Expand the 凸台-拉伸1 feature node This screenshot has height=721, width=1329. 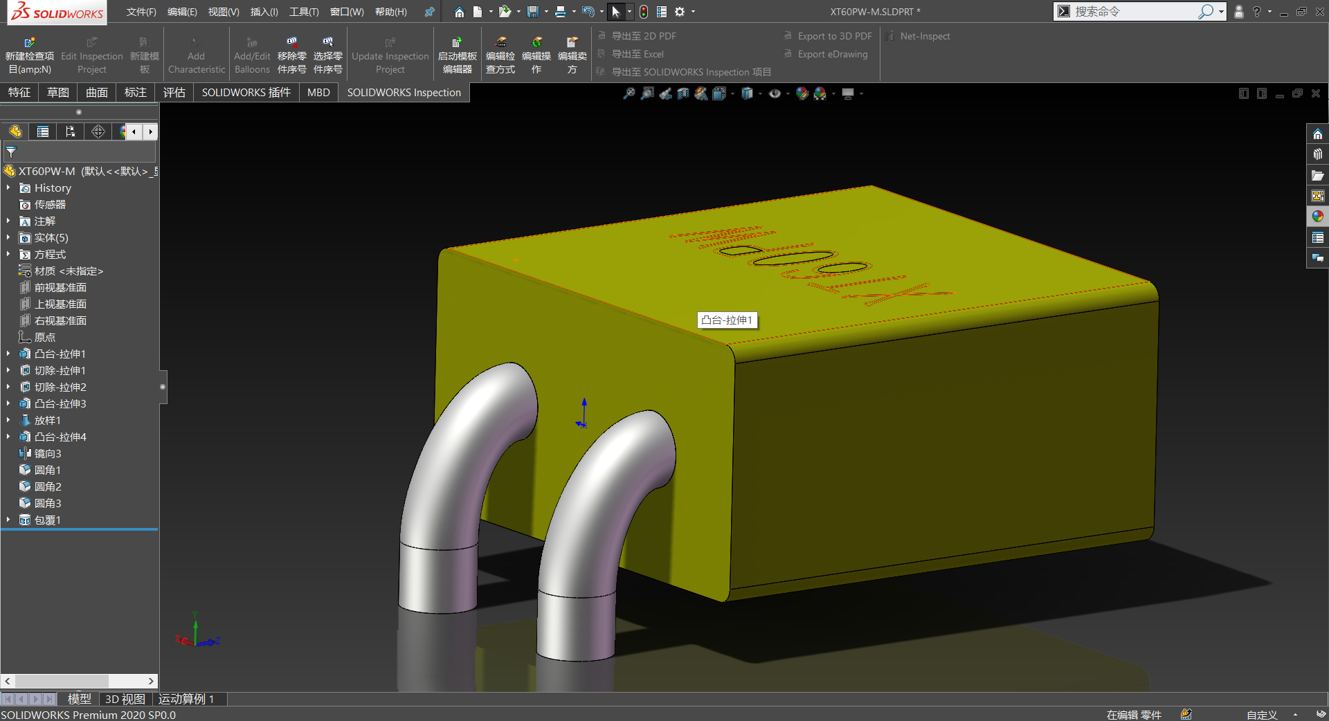(8, 354)
